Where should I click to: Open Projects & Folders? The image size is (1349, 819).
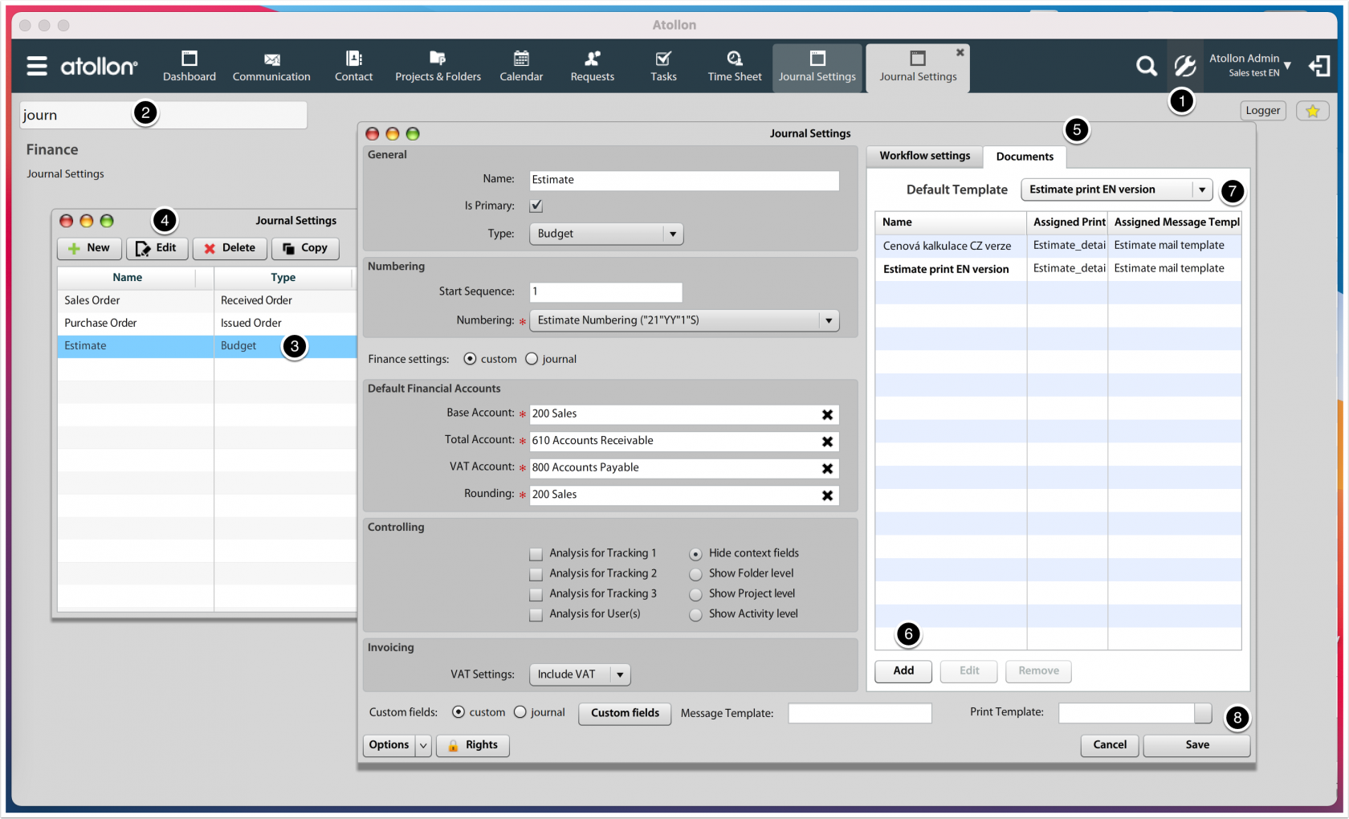[x=438, y=67]
